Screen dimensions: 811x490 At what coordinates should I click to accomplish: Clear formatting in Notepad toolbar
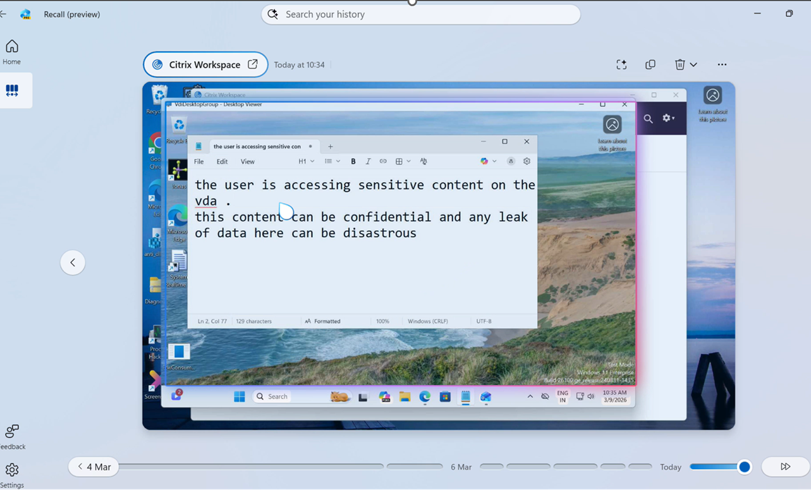(424, 161)
